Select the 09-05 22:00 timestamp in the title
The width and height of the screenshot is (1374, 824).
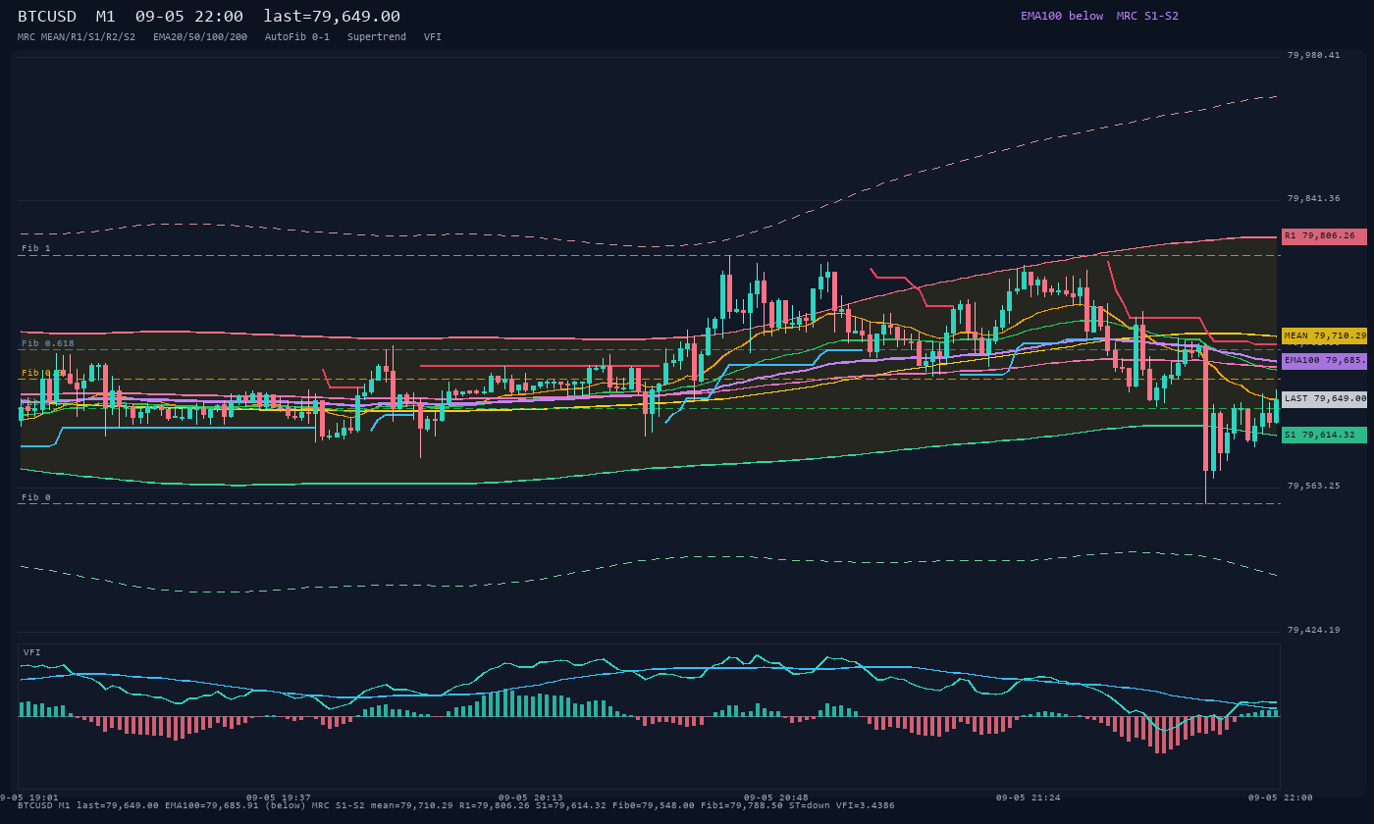tap(189, 17)
